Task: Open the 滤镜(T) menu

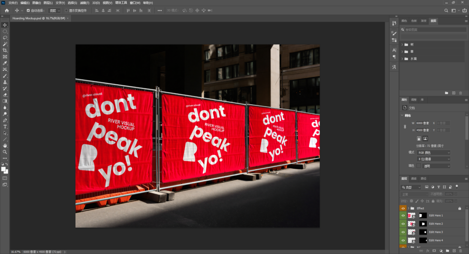Action: tap(85, 3)
